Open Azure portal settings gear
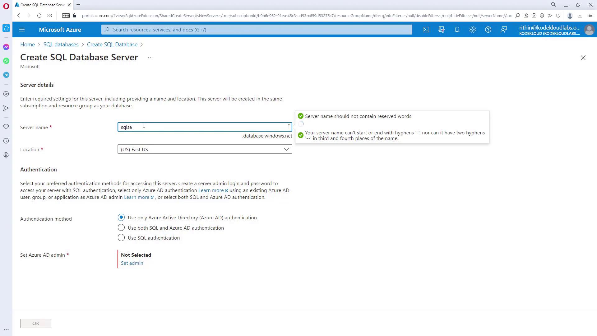 (472, 30)
